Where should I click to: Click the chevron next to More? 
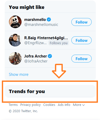coord(84,105)
